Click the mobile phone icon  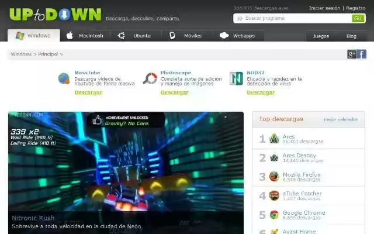[x=172, y=36]
